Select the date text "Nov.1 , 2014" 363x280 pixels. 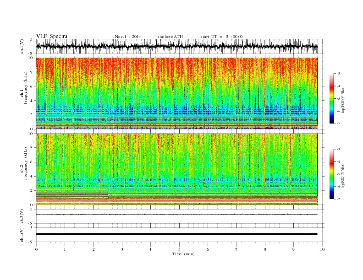click(128, 37)
